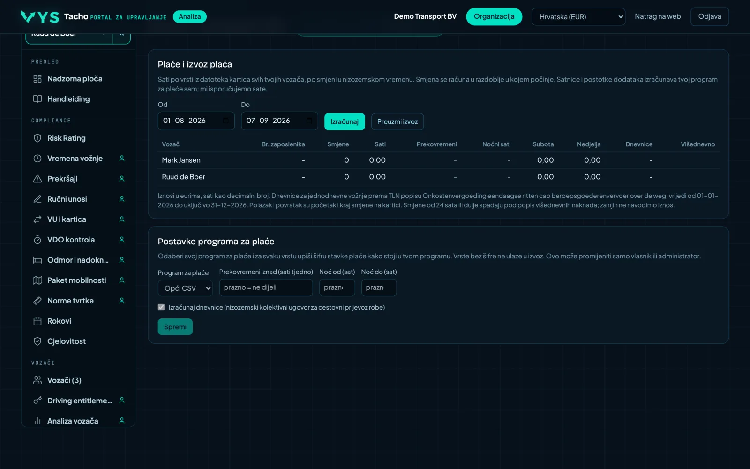Open Handleiding via its book icon

[x=37, y=99]
